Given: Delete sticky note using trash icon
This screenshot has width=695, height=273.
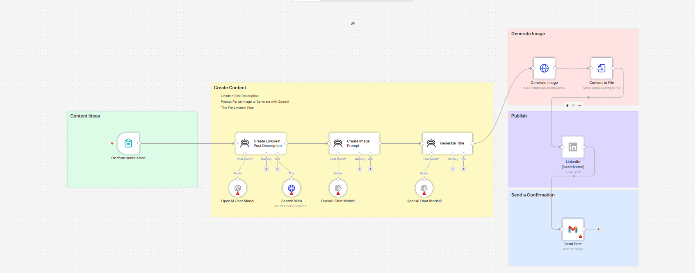Looking at the screenshot, I should 567,105.
